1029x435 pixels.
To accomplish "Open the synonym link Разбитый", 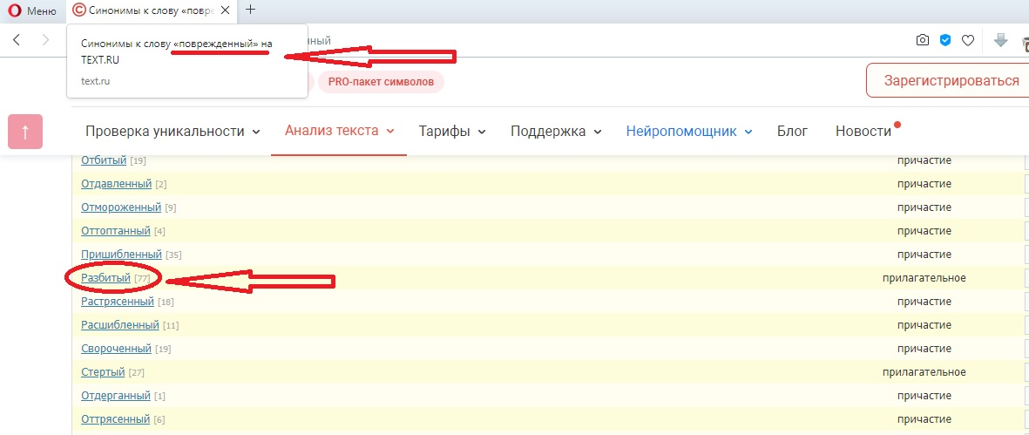I will click(x=105, y=278).
